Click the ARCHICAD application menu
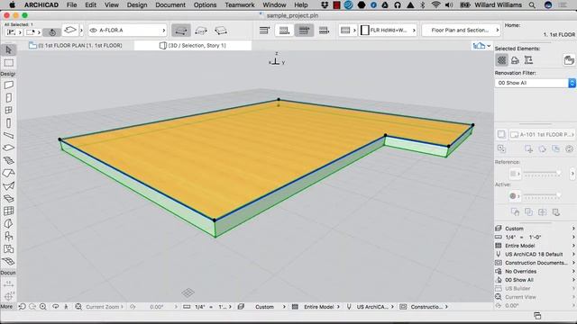This screenshot has height=324, width=577. click(41, 4)
